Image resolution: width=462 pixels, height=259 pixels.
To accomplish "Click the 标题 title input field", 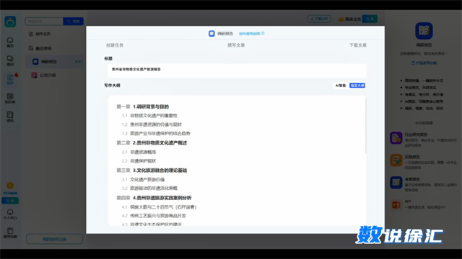I will [237, 71].
